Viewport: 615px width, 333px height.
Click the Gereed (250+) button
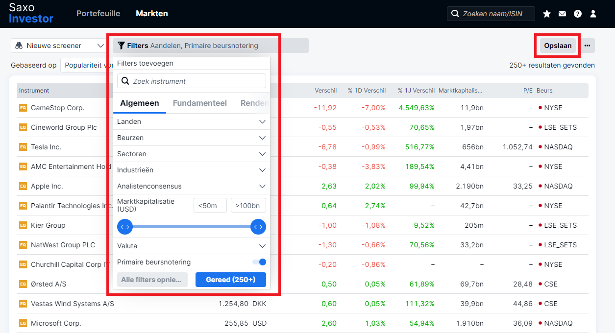pos(231,280)
